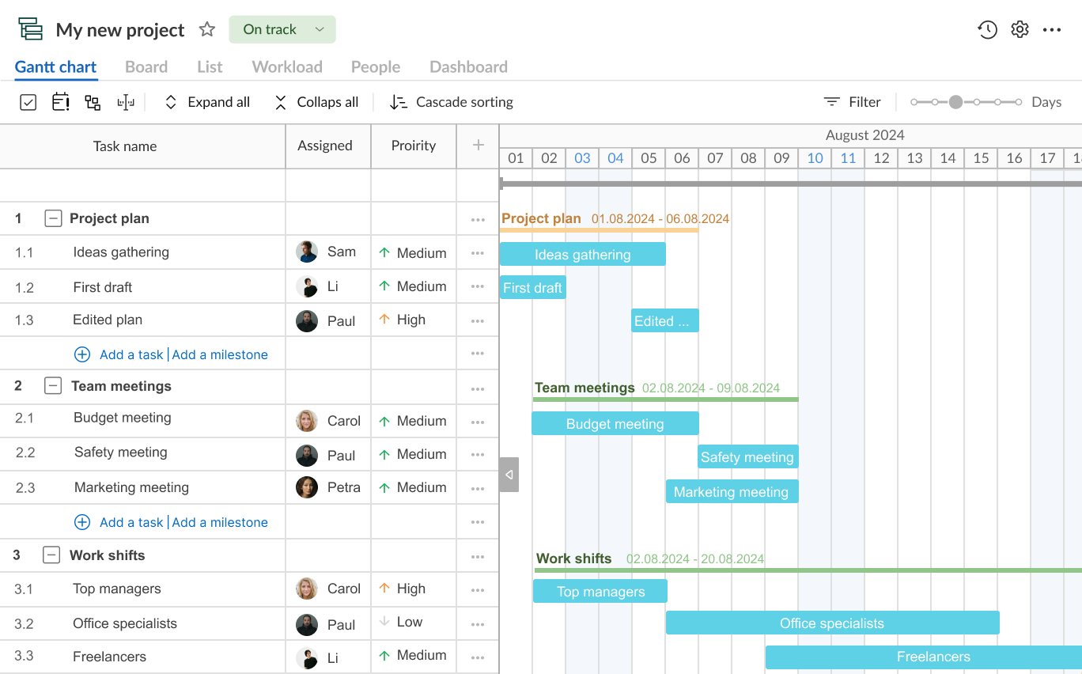The width and height of the screenshot is (1082, 674).
Task: Open the overdue tasks clipboard icon
Action: pyautogui.click(x=60, y=101)
